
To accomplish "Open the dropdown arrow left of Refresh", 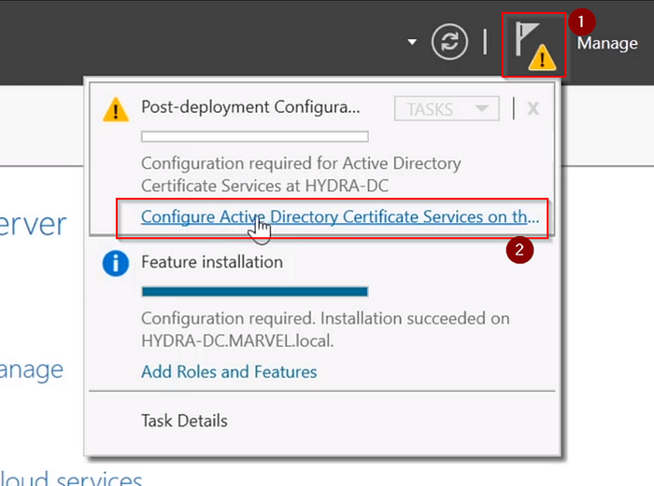I will (412, 43).
